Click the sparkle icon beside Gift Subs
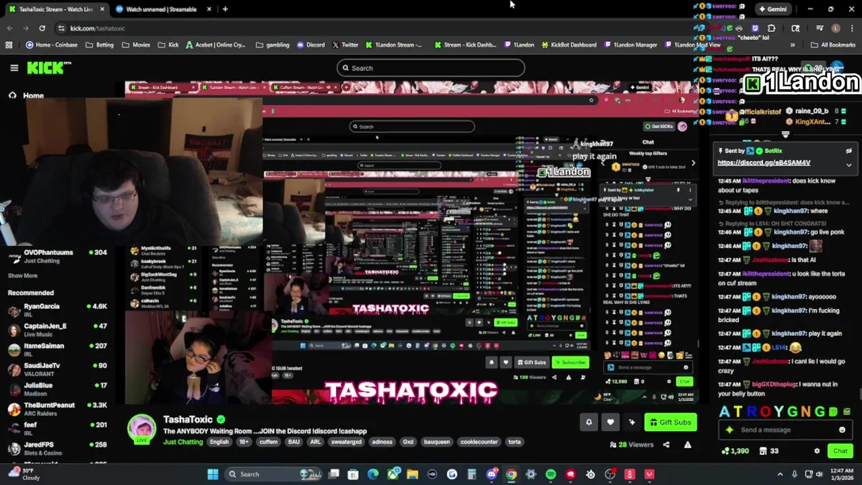This screenshot has height=485, width=862. [x=632, y=422]
